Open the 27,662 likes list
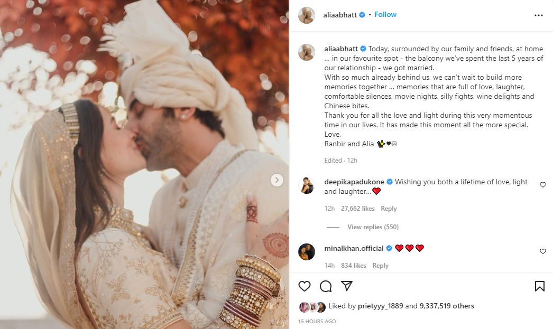Image resolution: width=553 pixels, height=329 pixels. (x=357, y=209)
